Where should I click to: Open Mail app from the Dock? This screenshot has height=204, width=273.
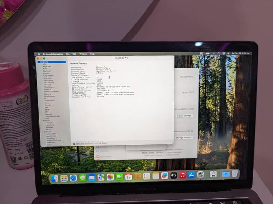coord(92,177)
